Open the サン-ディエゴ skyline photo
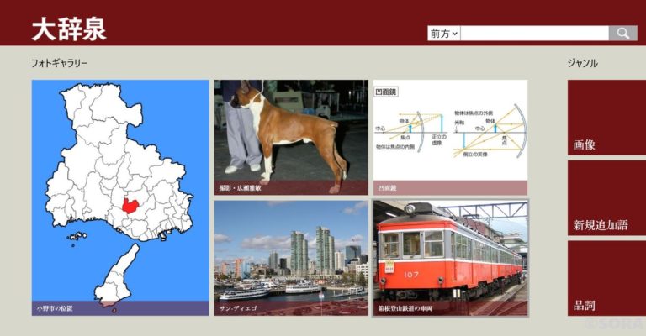 click(x=291, y=258)
